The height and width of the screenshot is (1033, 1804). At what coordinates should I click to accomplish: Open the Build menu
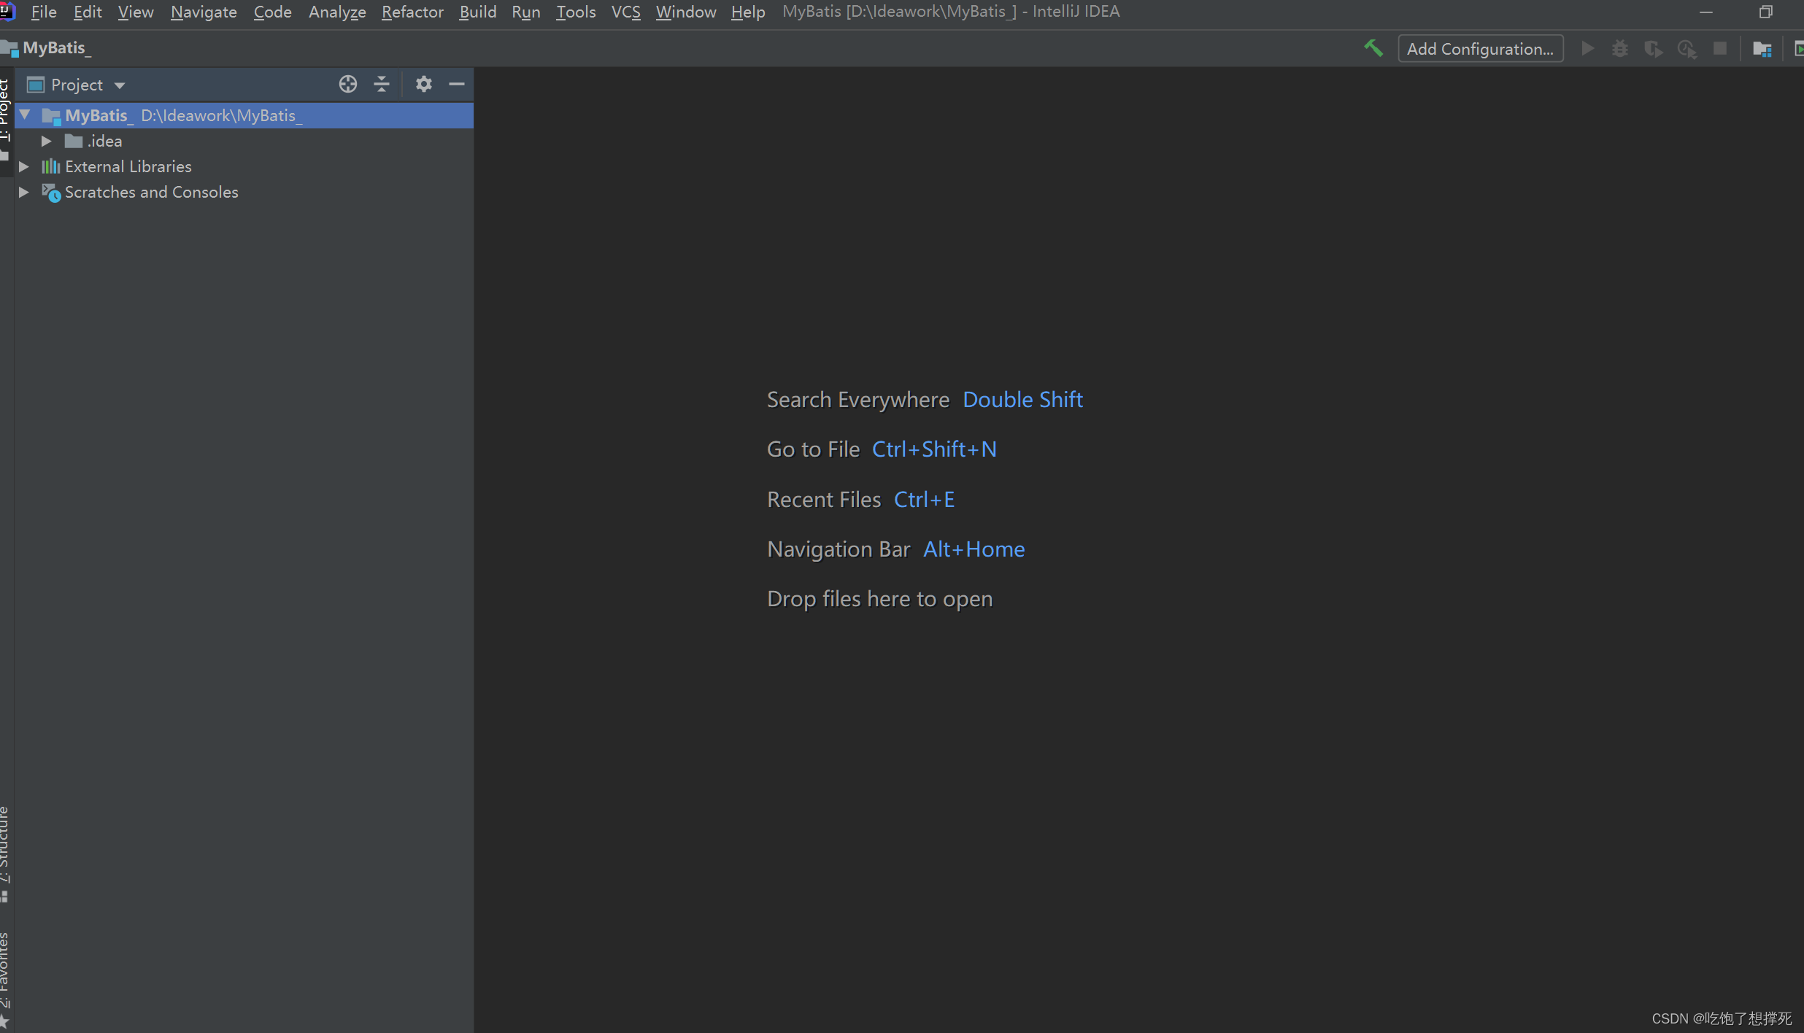coord(478,12)
